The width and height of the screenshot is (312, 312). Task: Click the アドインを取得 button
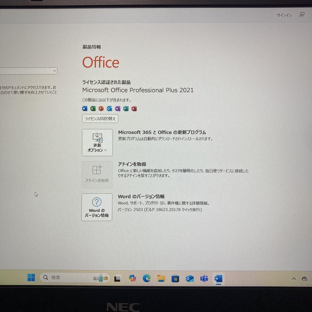pos(97,174)
